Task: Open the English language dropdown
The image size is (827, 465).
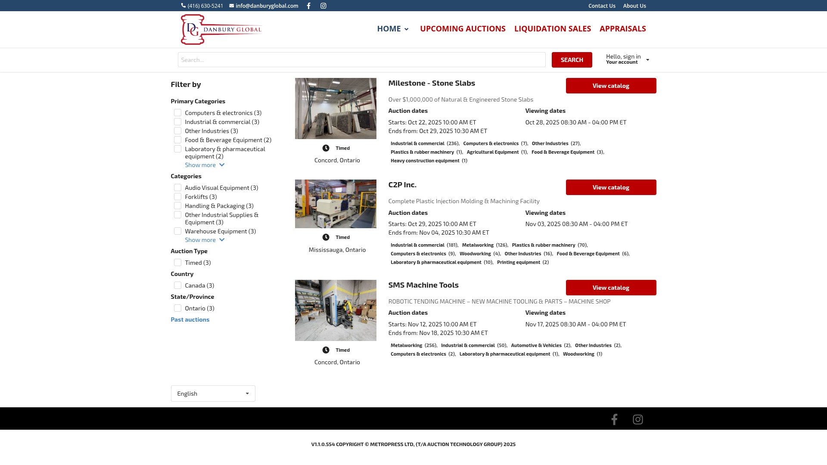Action: click(x=213, y=394)
